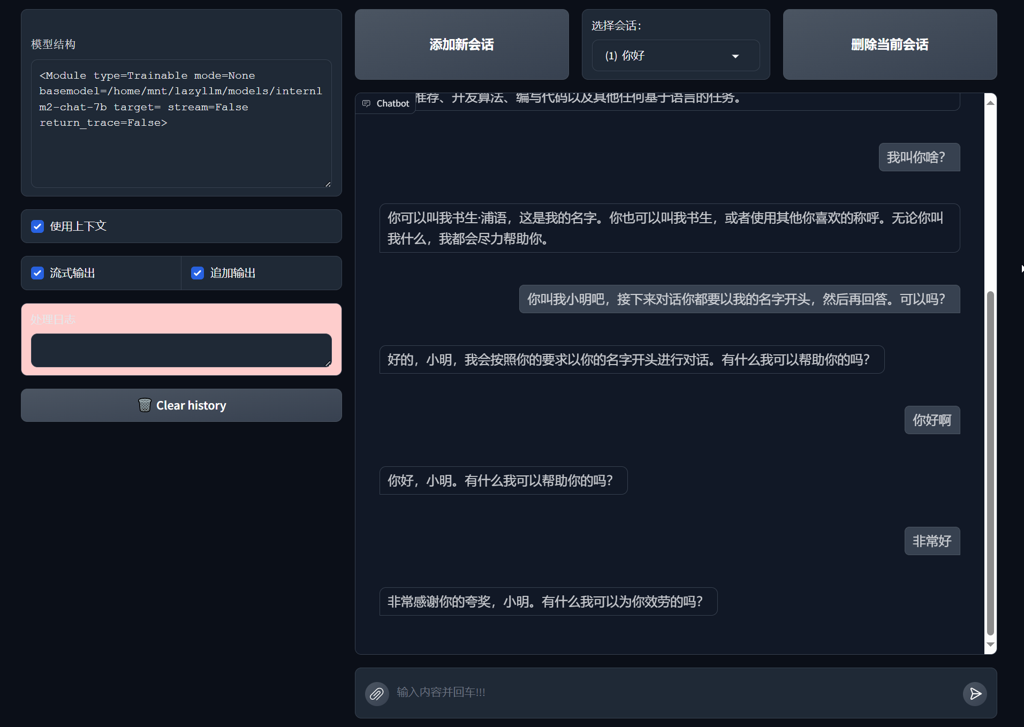Screen dimensions: 1024x727
Task: Click the bot reply starting 你可以叫我书生·浦语
Action: [669, 228]
